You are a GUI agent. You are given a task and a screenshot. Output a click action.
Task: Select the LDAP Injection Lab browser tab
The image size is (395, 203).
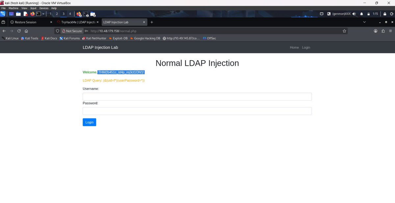(x=124, y=22)
